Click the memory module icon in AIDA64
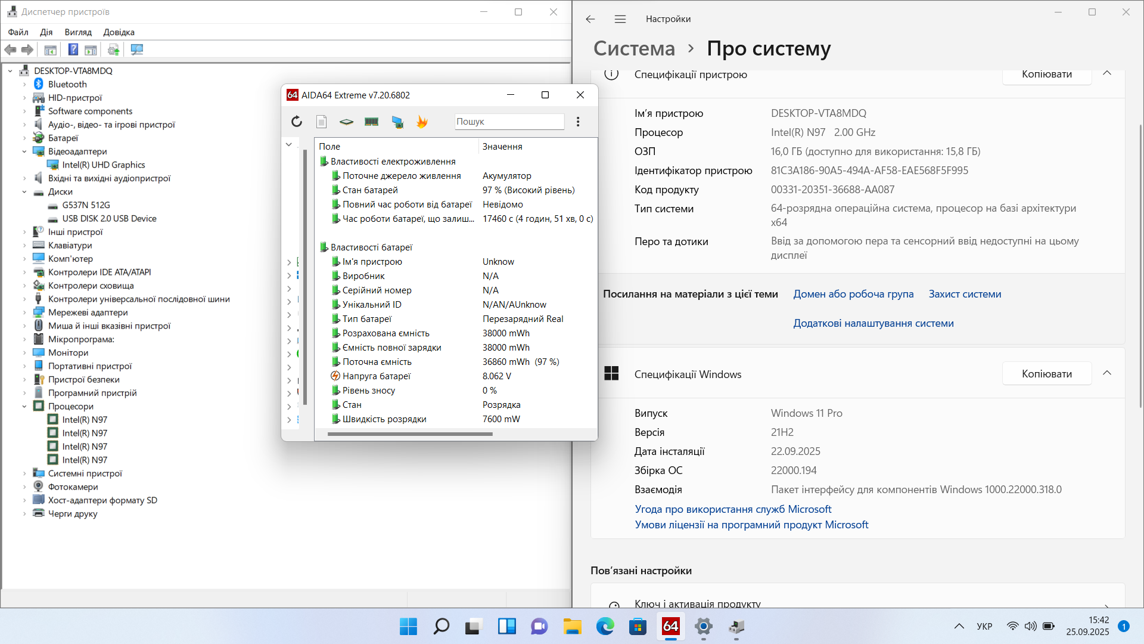The width and height of the screenshot is (1144, 644). pyautogui.click(x=372, y=122)
